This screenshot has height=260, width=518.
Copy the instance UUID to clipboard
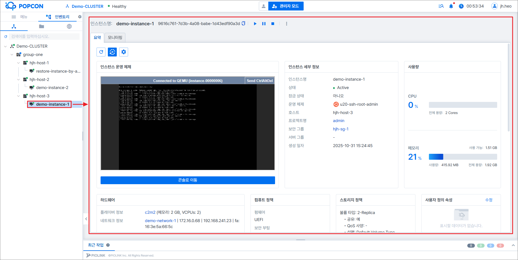tap(243, 23)
